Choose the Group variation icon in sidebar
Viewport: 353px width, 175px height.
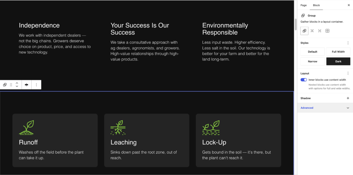304,31
